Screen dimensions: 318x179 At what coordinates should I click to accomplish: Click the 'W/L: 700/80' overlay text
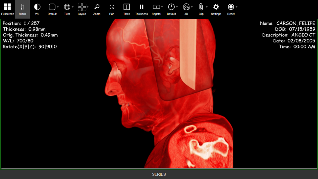(x=18, y=41)
